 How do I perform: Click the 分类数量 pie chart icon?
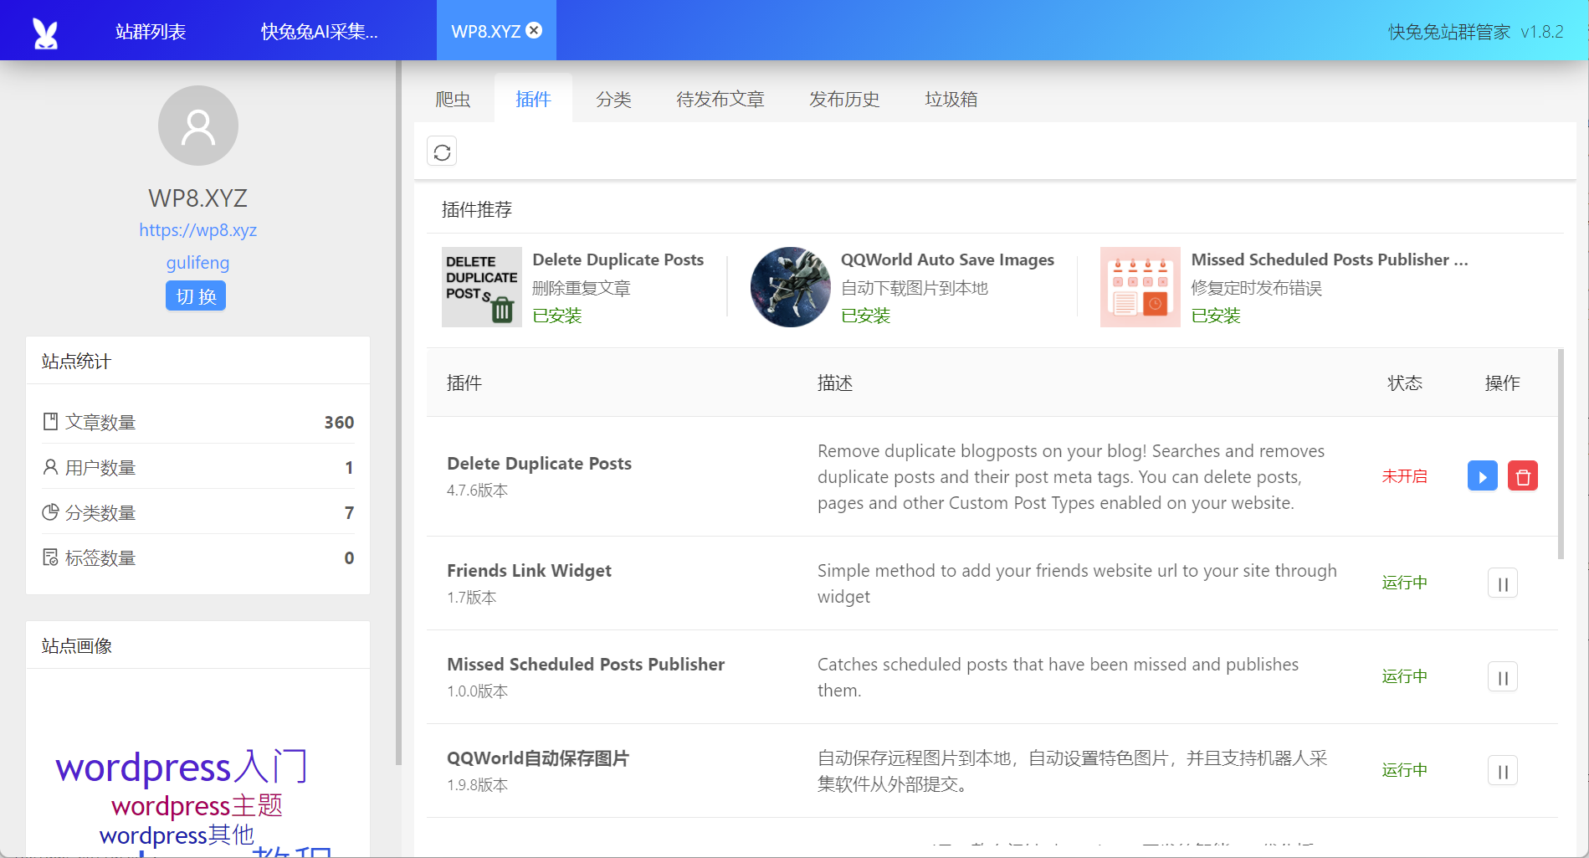(x=50, y=511)
